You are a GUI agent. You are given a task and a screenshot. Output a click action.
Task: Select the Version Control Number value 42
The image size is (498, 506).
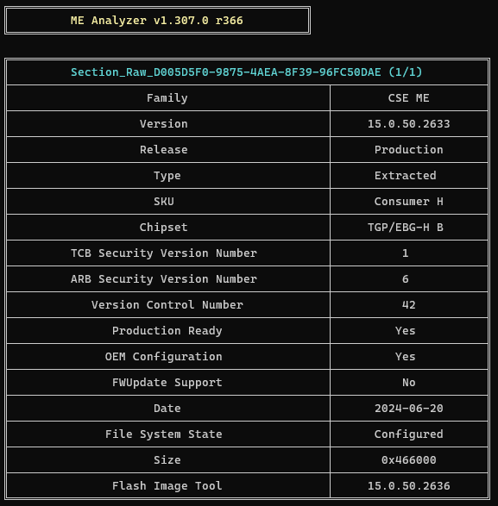point(409,305)
